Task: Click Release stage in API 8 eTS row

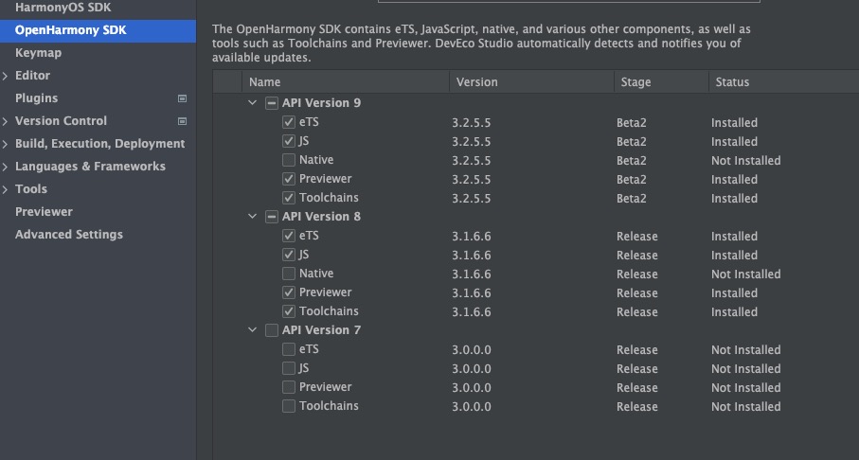Action: 636,236
